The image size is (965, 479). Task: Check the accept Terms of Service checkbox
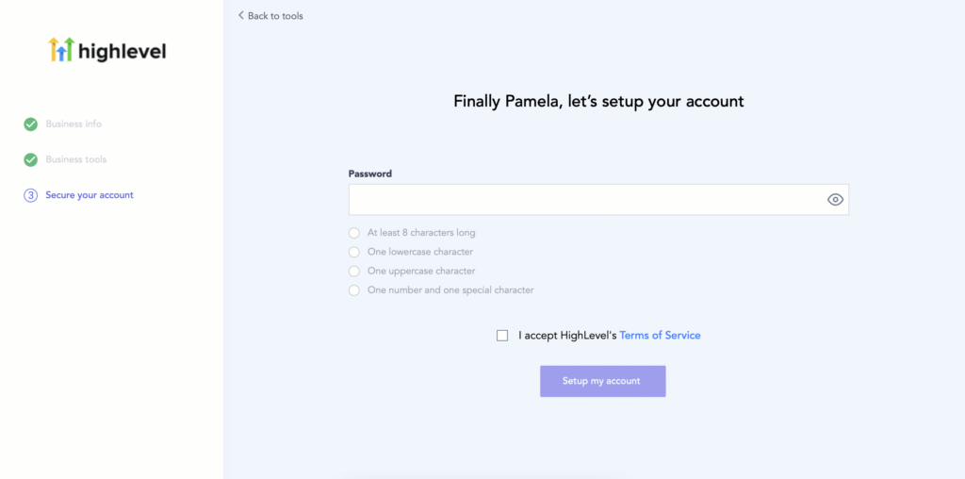click(502, 336)
